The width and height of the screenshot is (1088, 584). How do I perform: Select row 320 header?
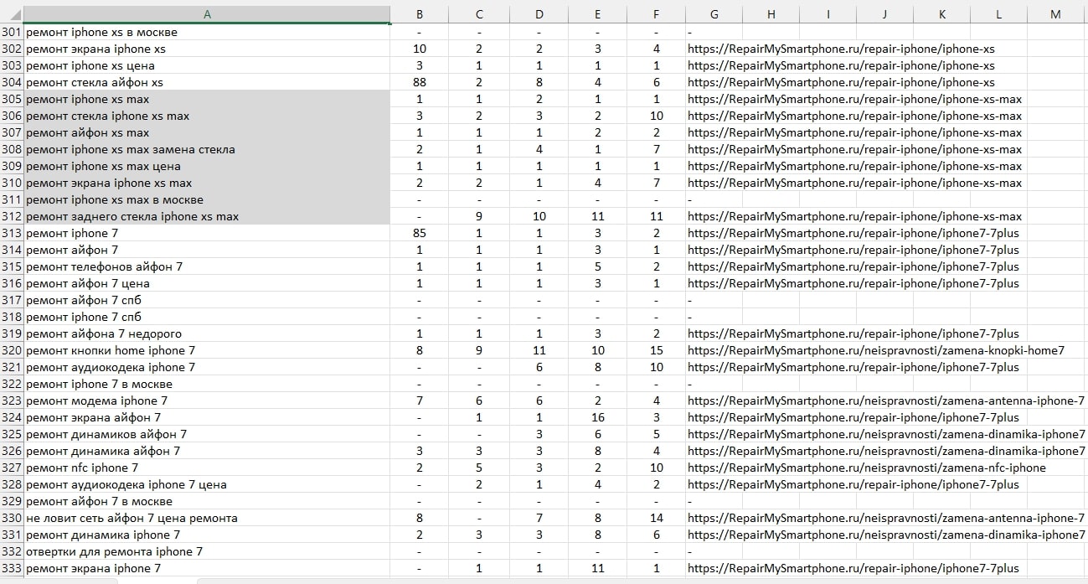point(12,350)
